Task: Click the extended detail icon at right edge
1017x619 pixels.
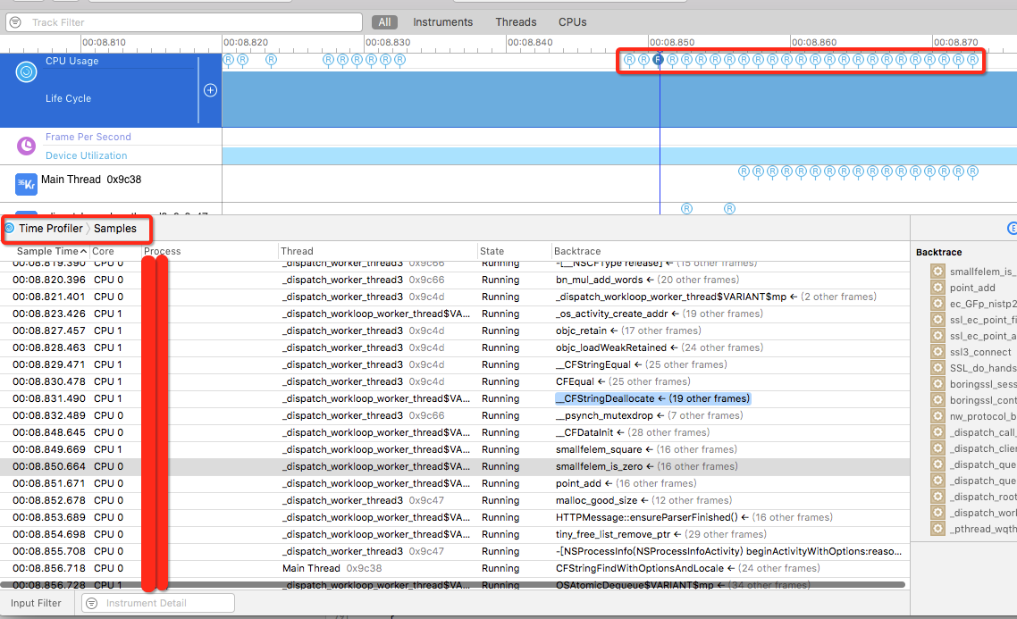Action: click(x=1012, y=228)
